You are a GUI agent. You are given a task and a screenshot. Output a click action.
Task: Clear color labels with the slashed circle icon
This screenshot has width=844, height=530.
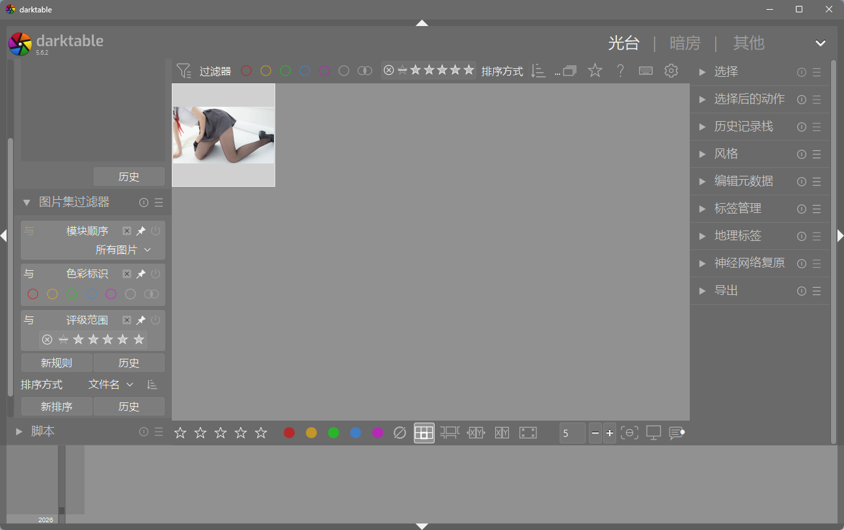[x=400, y=433]
